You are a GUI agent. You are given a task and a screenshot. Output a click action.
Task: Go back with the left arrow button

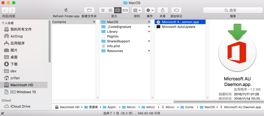[x=5, y=10]
